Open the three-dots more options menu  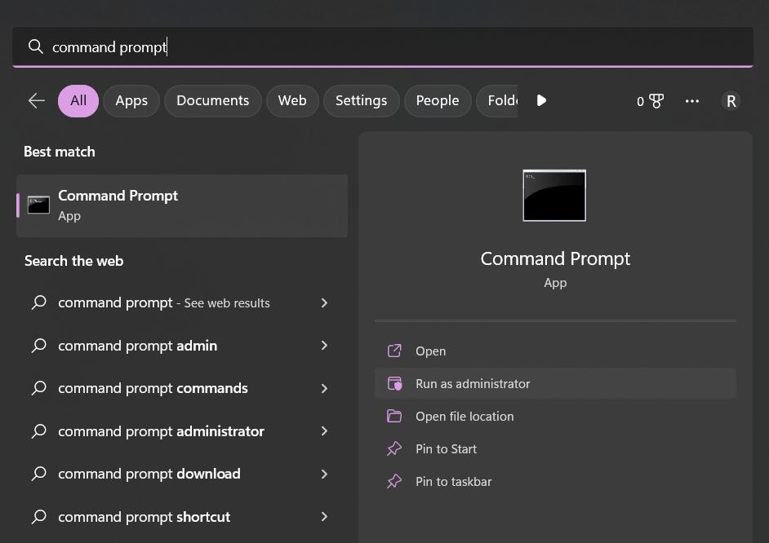pyautogui.click(x=692, y=101)
